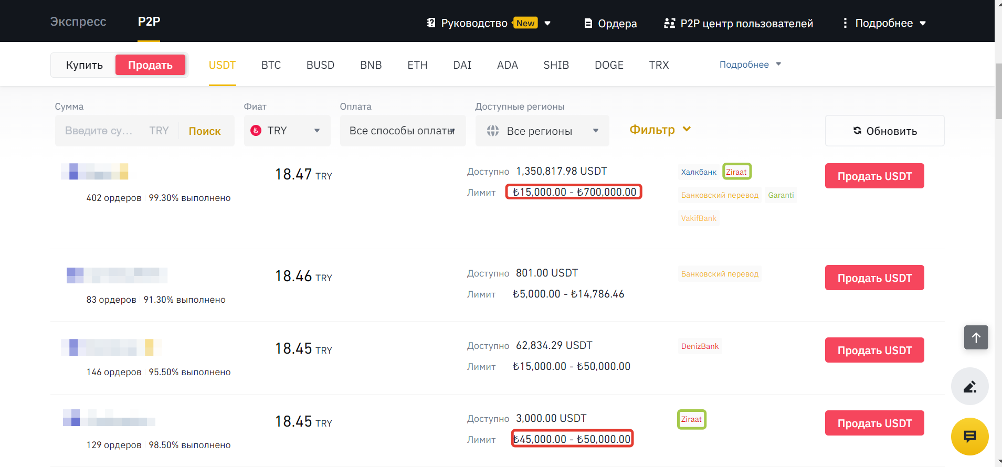Screen dimensions: 1002x467
Task: Click the three-dot More icon in header
Action: pyautogui.click(x=845, y=23)
